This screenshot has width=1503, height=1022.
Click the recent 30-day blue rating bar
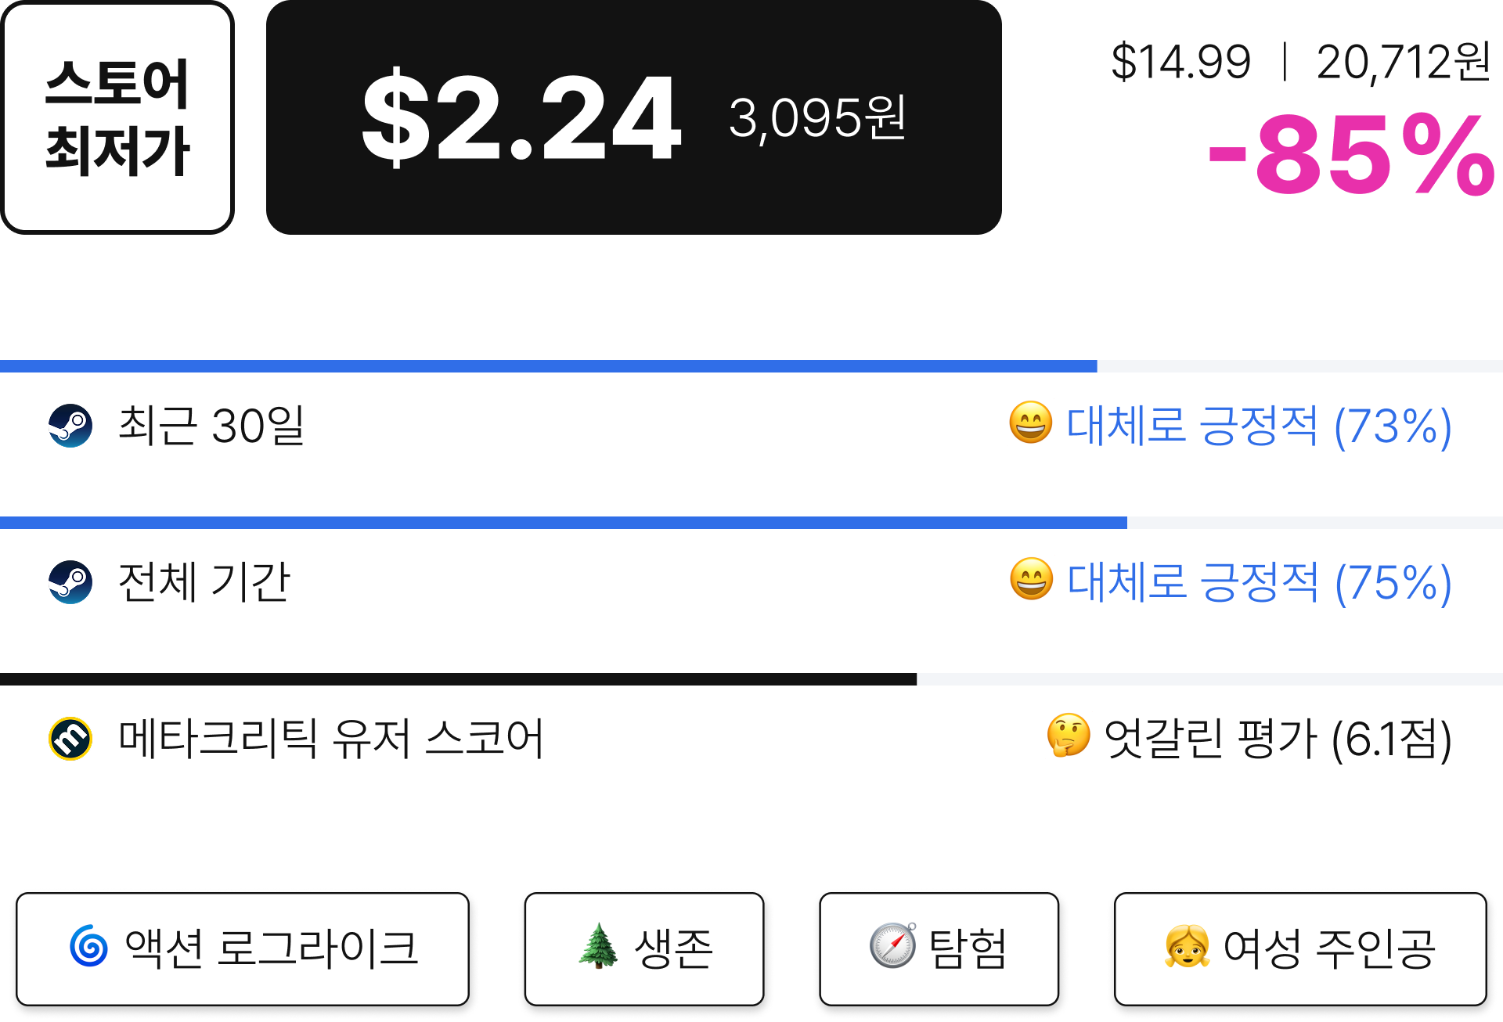[x=549, y=366]
